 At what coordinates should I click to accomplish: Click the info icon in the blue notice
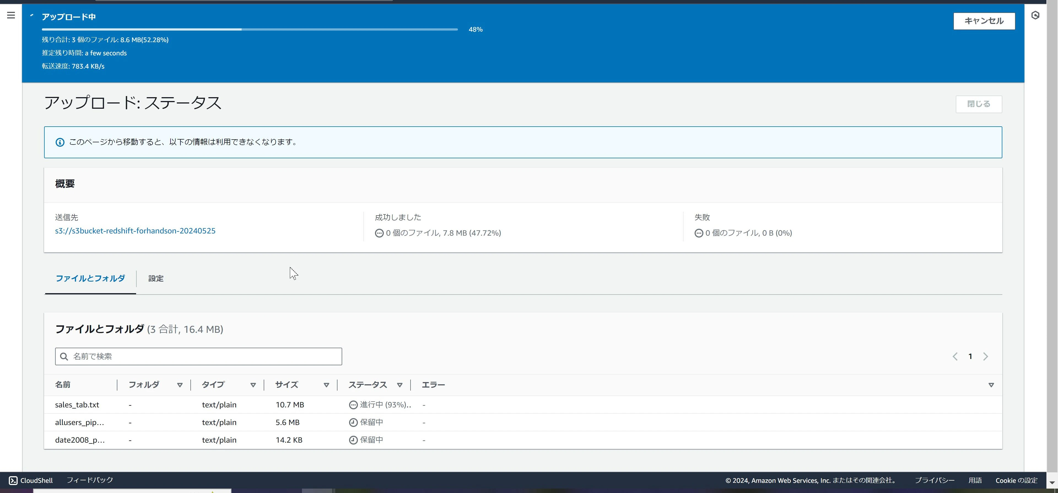point(60,142)
